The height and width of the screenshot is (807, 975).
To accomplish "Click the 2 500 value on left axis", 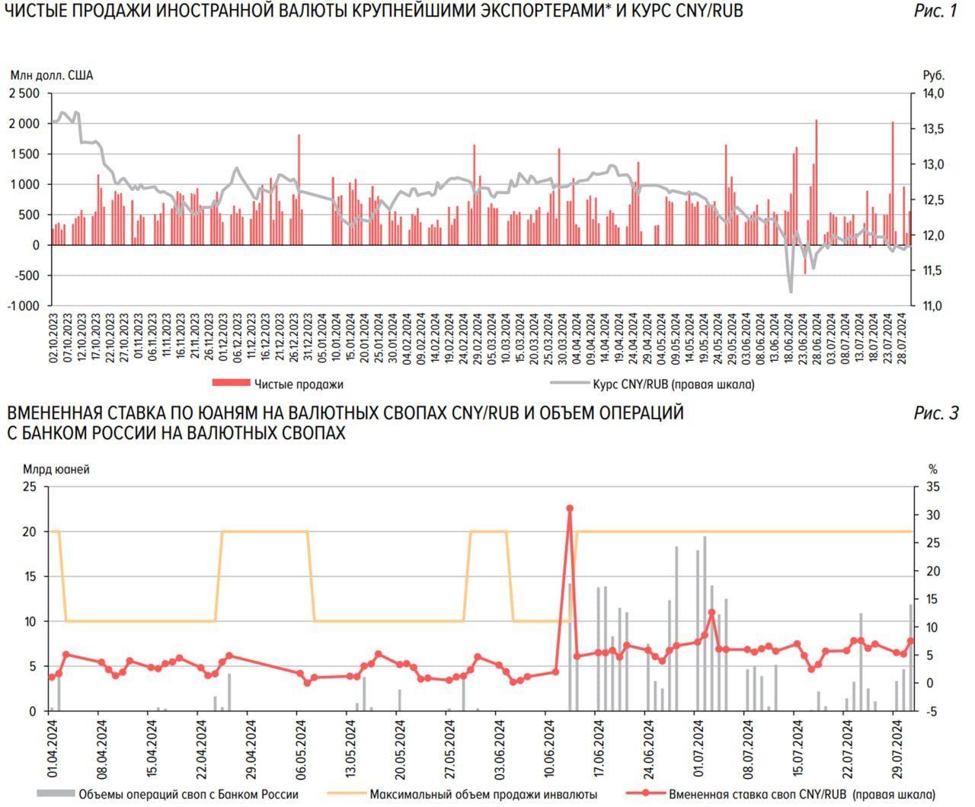I will [x=24, y=94].
